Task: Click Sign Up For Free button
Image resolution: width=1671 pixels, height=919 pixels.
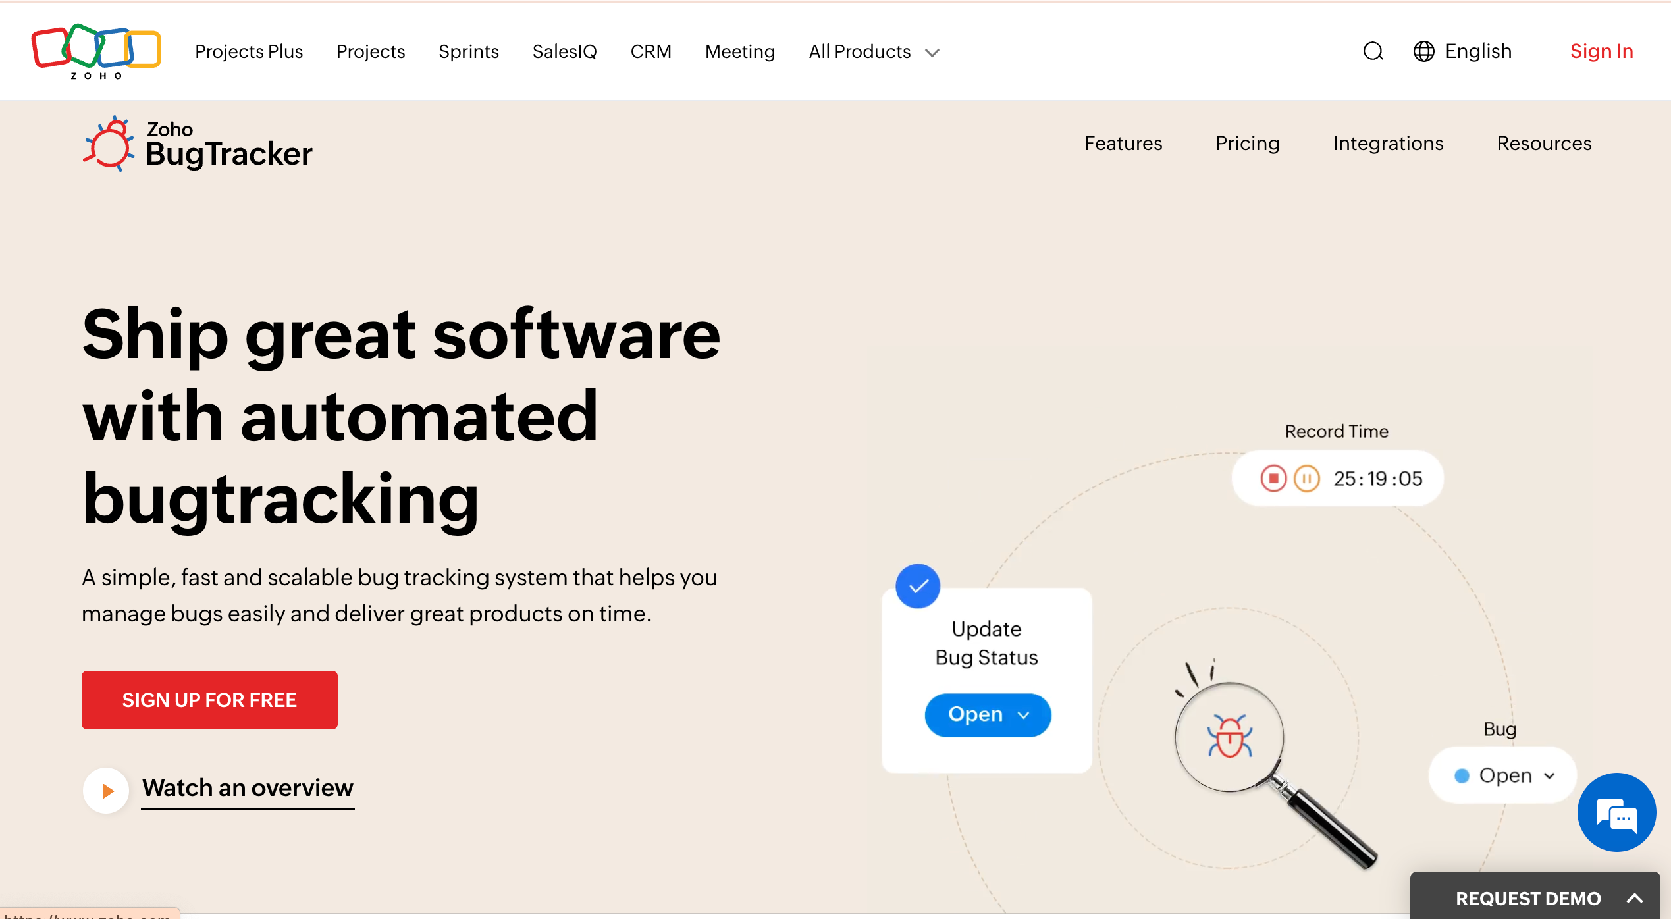Action: click(209, 700)
